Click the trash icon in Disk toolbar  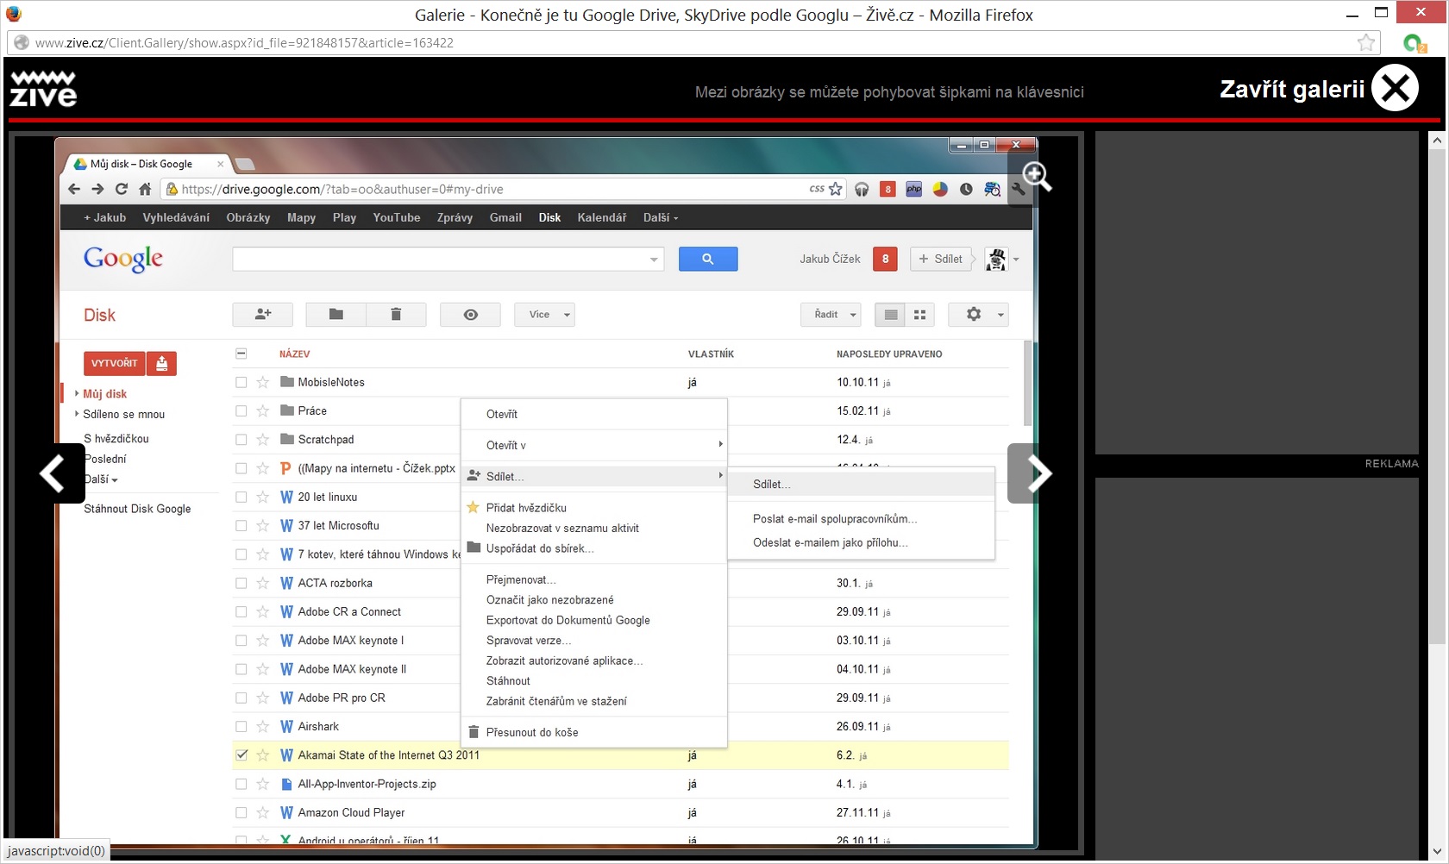tap(396, 315)
